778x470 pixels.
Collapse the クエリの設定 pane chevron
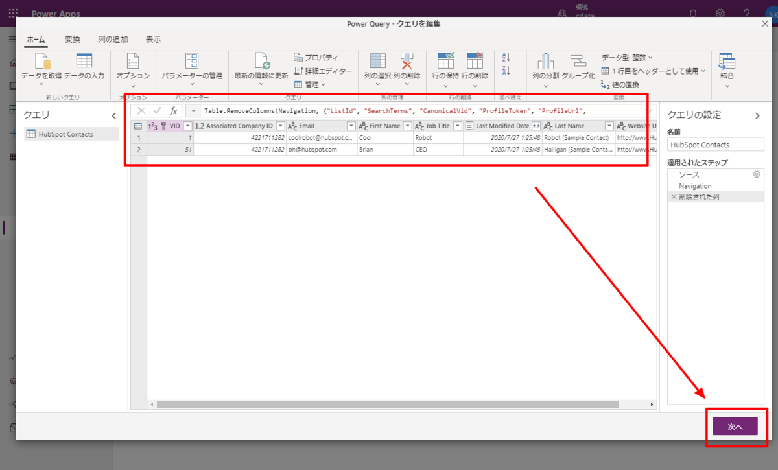click(757, 115)
